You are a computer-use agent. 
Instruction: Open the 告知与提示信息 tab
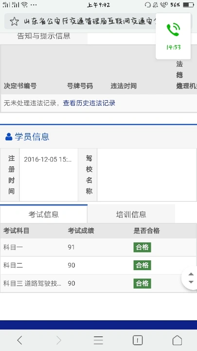[x=44, y=36]
